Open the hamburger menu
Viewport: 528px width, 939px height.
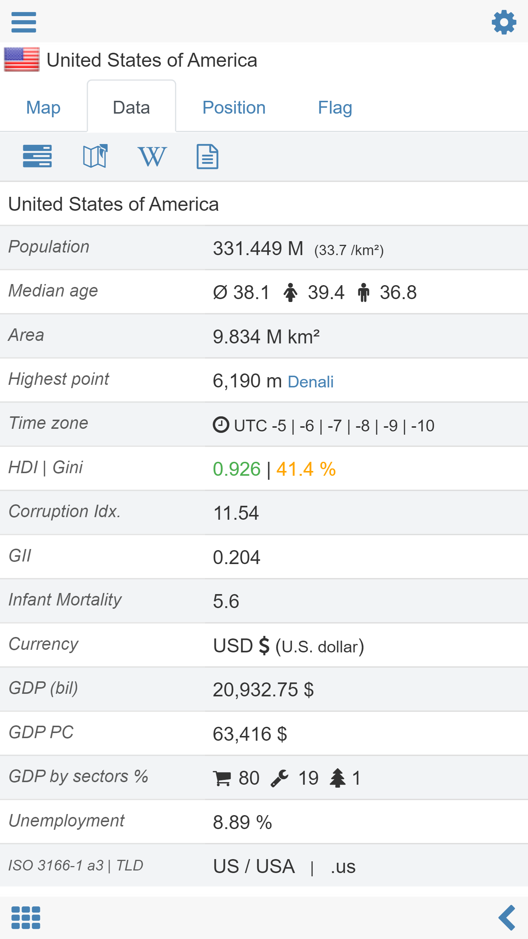tap(24, 22)
